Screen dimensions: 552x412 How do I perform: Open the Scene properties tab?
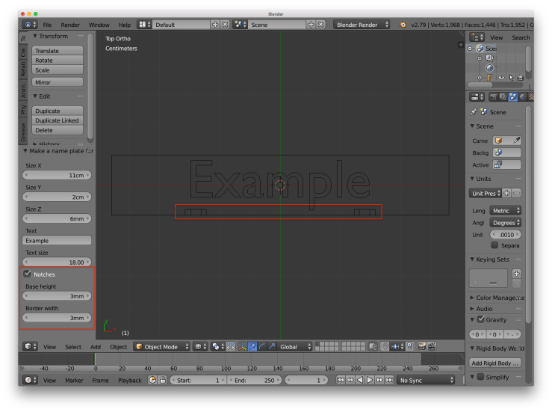coord(513,96)
